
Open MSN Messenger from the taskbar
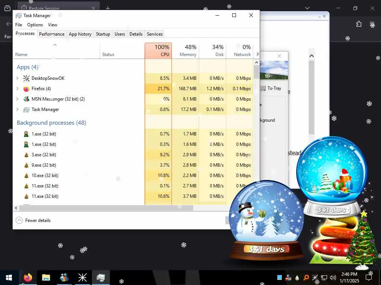click(64, 277)
